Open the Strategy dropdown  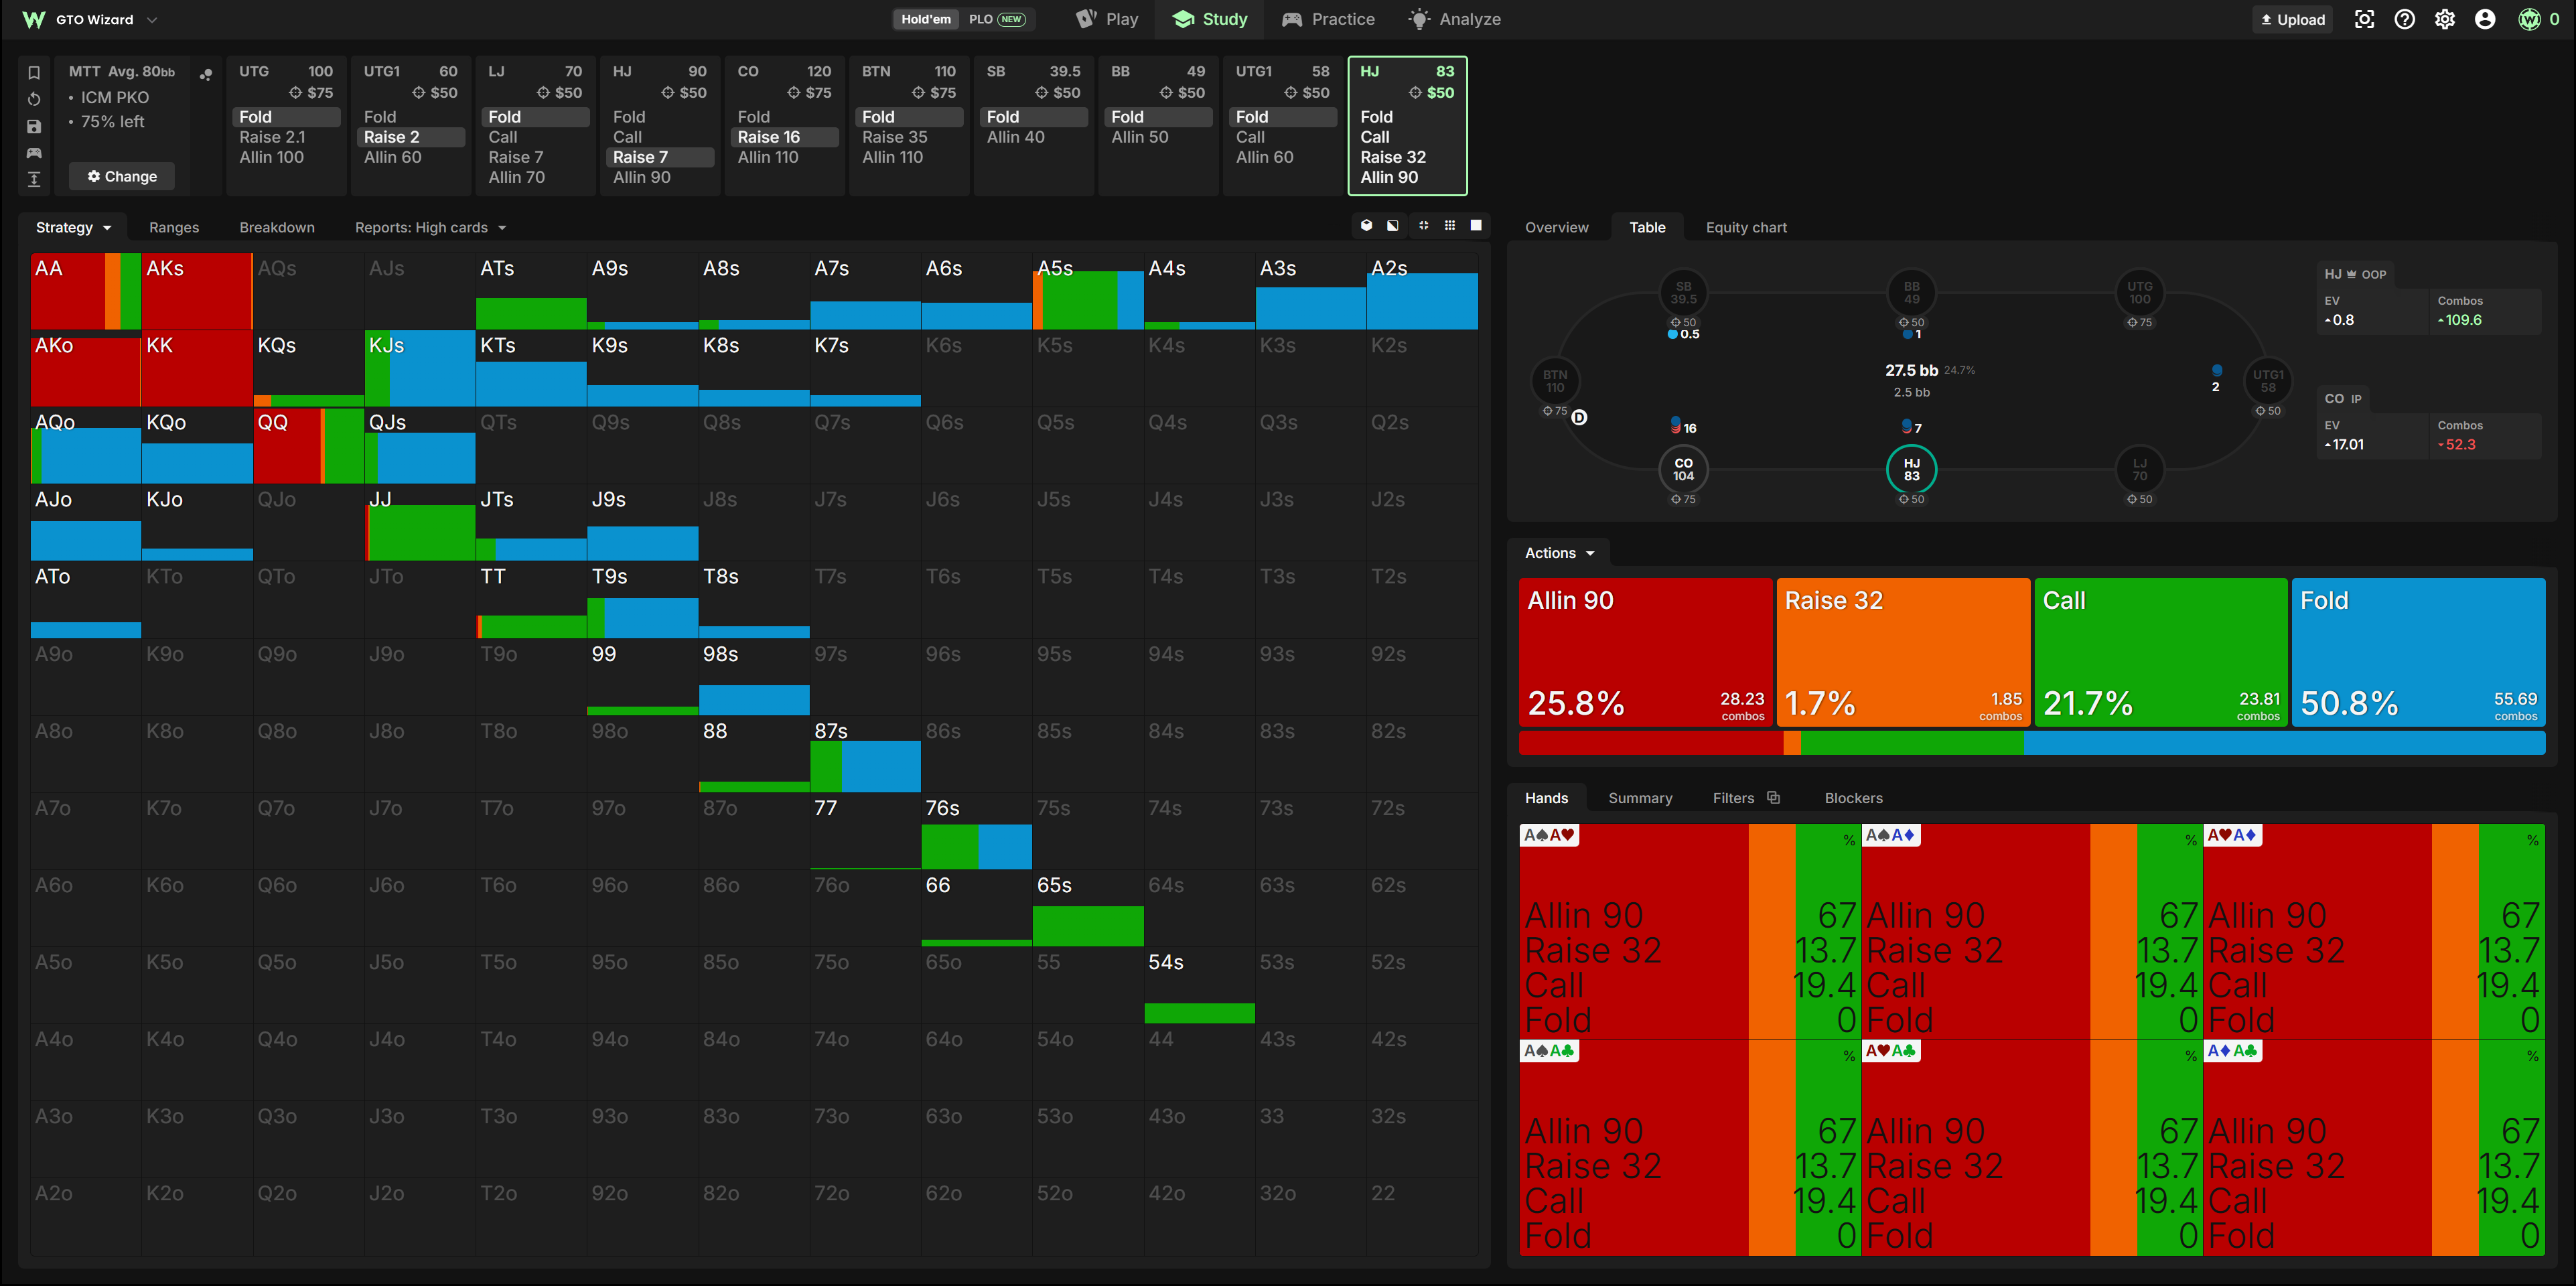[74, 227]
